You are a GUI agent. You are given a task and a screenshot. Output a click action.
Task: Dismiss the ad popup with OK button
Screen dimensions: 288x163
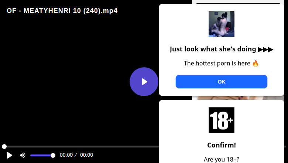[221, 82]
